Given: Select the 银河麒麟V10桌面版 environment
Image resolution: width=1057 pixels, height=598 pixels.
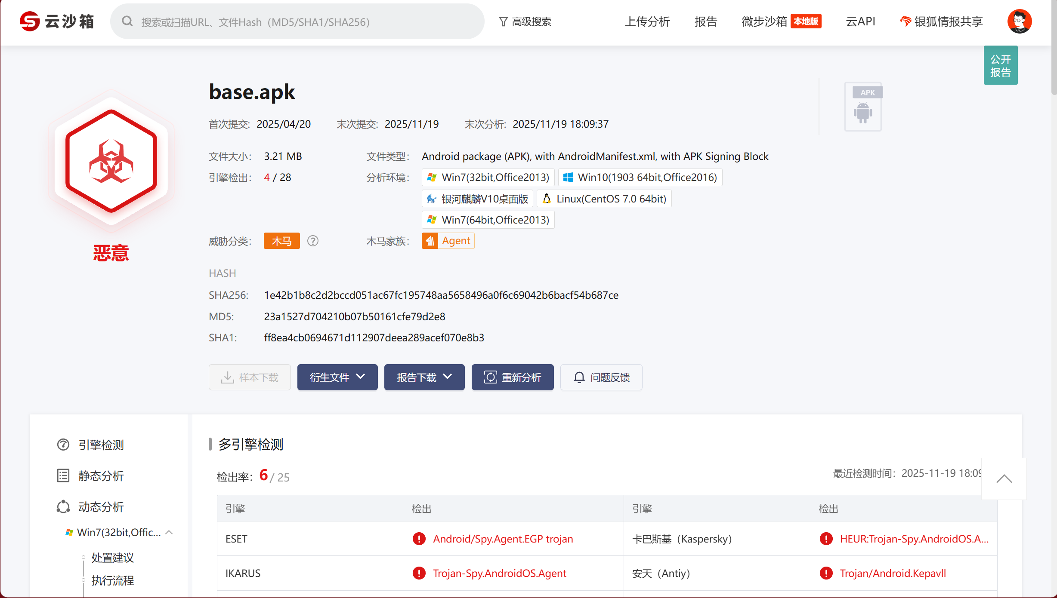Looking at the screenshot, I should 478,199.
